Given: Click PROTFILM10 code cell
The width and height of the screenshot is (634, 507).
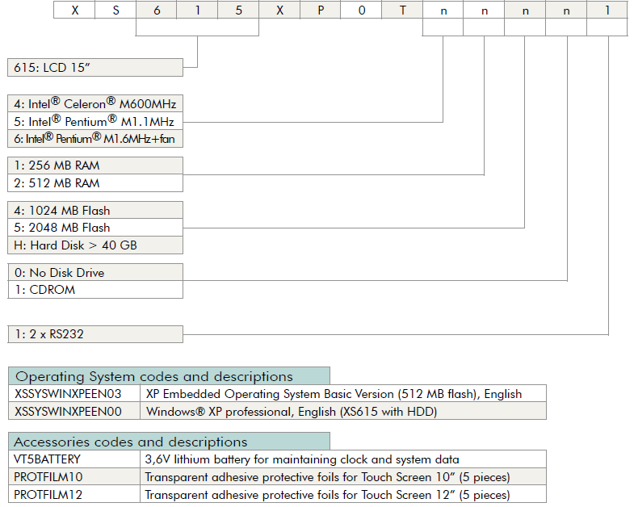Looking at the screenshot, I should coord(74,477).
